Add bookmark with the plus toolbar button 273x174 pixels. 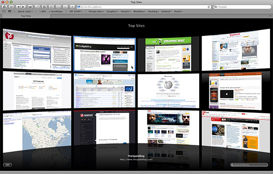72,7
